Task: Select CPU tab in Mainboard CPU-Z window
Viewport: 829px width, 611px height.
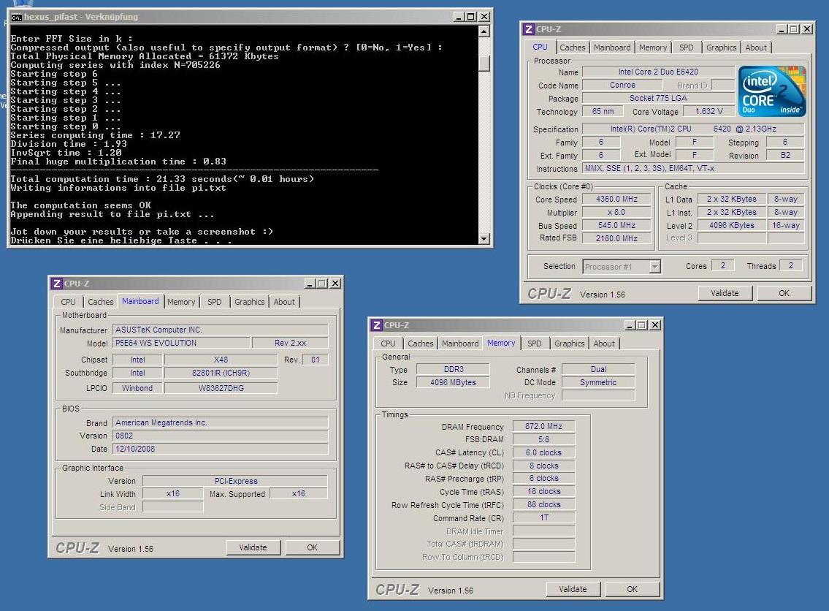Action: (x=68, y=302)
